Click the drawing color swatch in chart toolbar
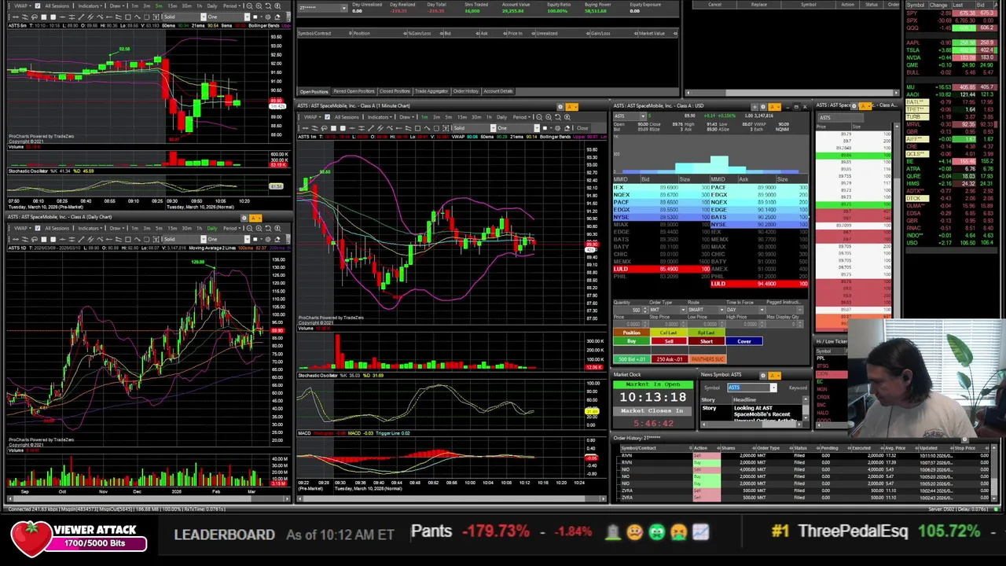Screen dimensions: 1006x566 click(x=545, y=128)
